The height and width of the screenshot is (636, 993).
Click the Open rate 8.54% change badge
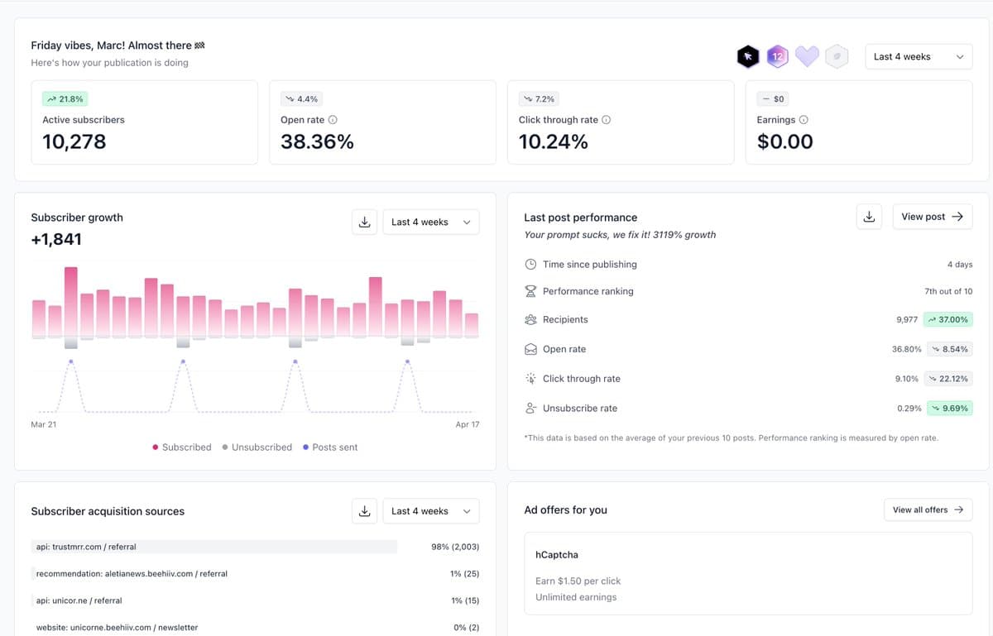(949, 349)
